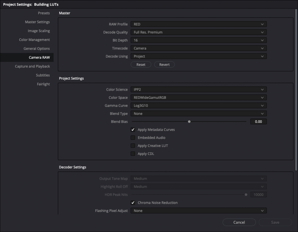Open the Color Management section
This screenshot has width=298, height=232.
click(x=34, y=40)
